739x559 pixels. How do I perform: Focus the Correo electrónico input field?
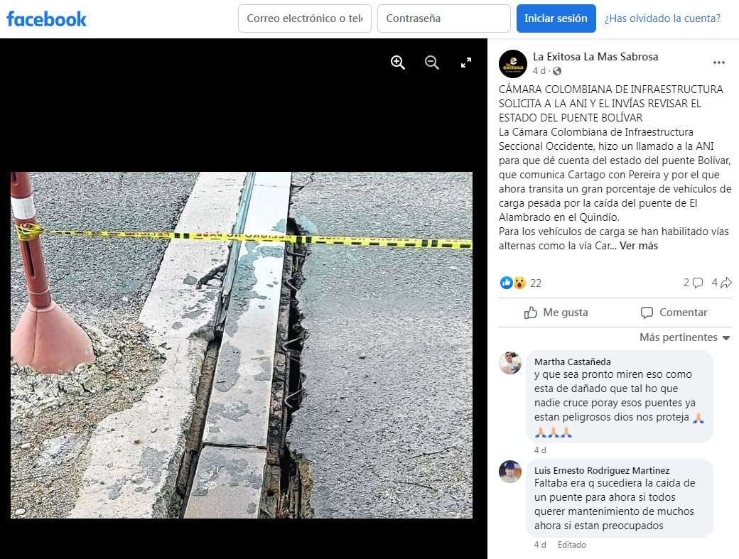[304, 18]
